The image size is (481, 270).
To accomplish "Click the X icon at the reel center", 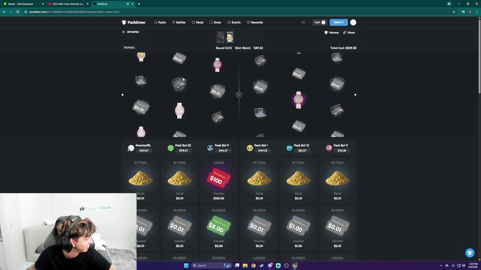I will 239,94.
